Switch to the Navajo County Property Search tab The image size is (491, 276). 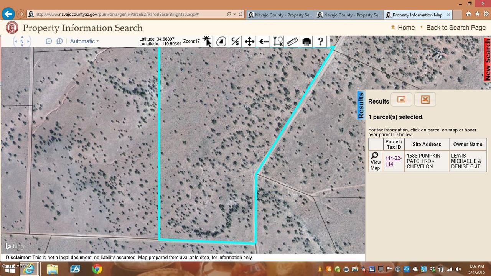tap(282, 15)
